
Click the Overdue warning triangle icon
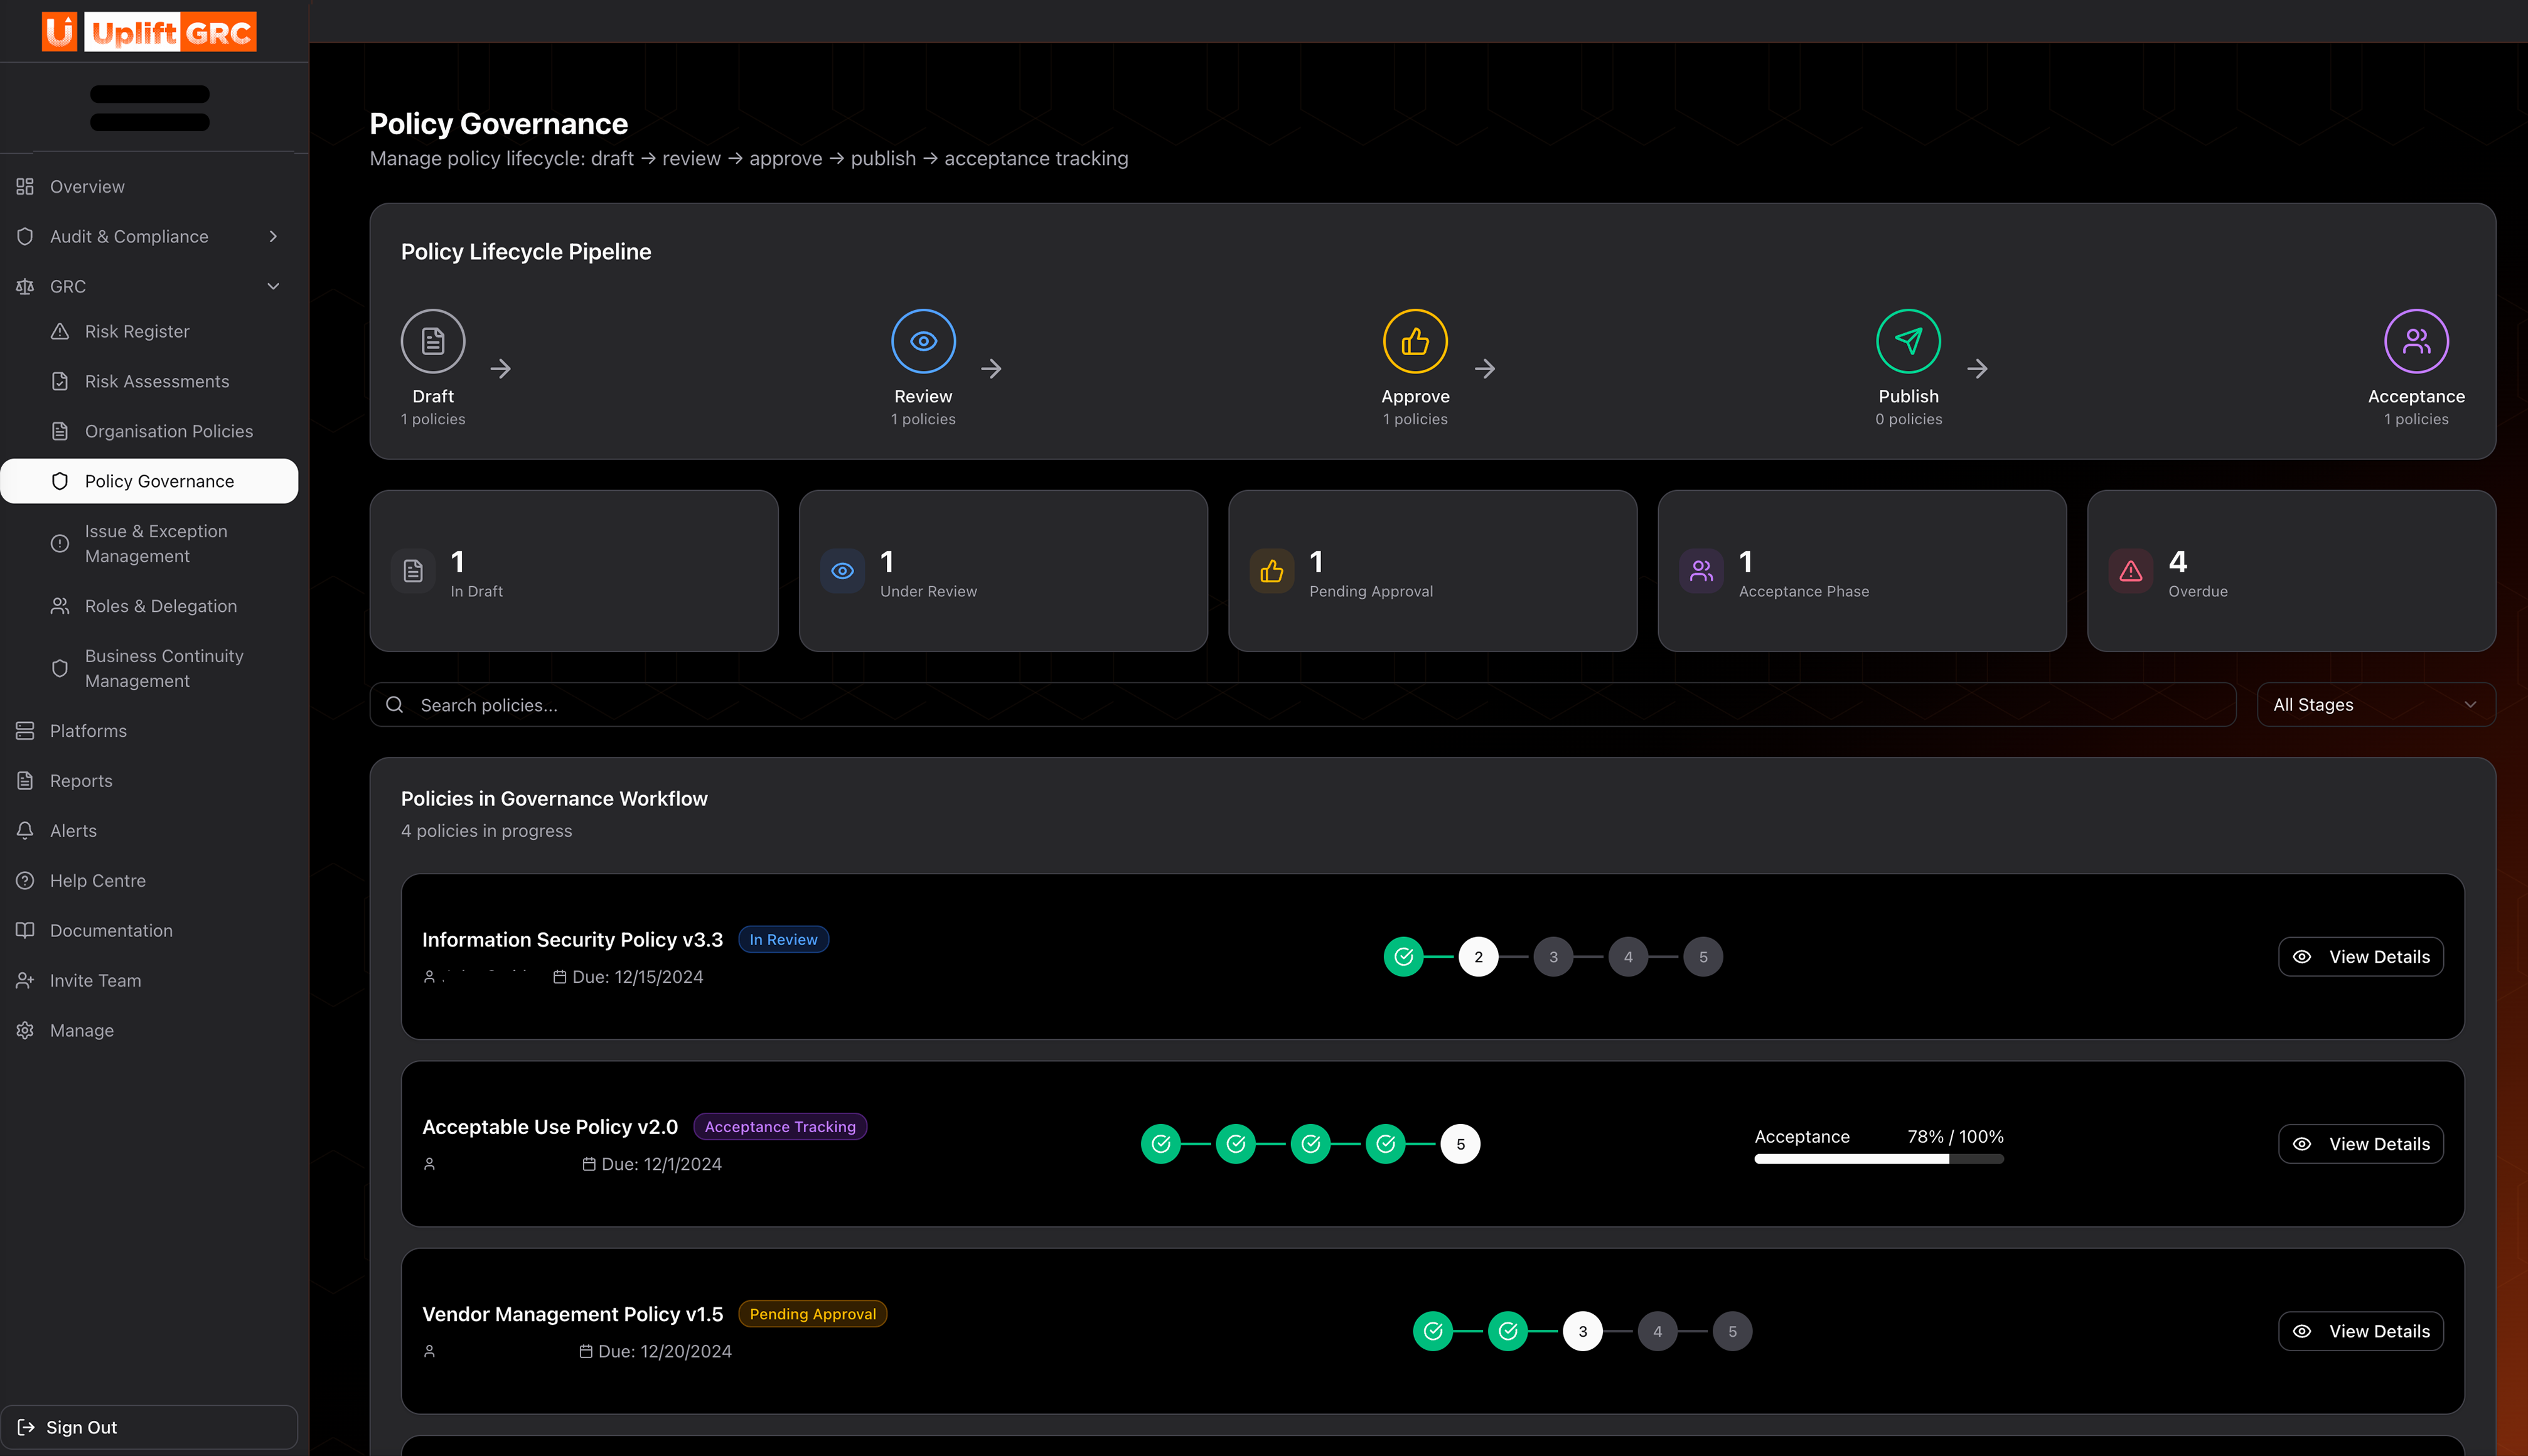2131,571
